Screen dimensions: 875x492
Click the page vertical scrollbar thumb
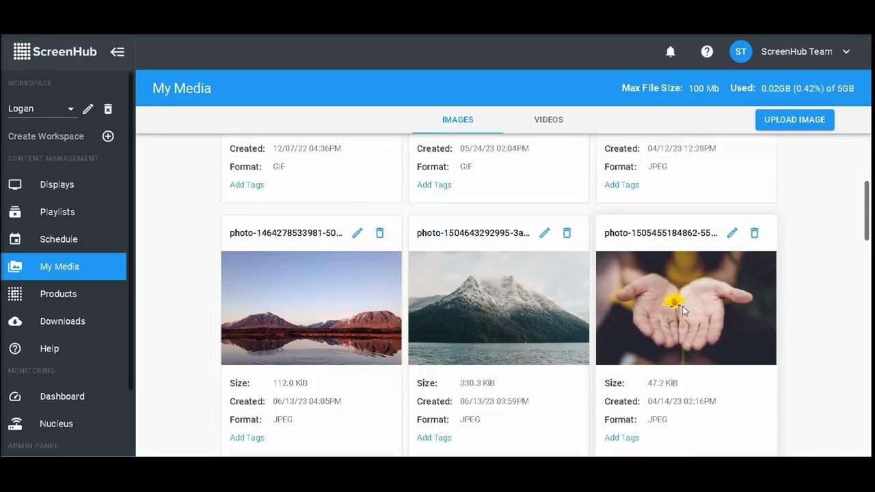tap(867, 210)
